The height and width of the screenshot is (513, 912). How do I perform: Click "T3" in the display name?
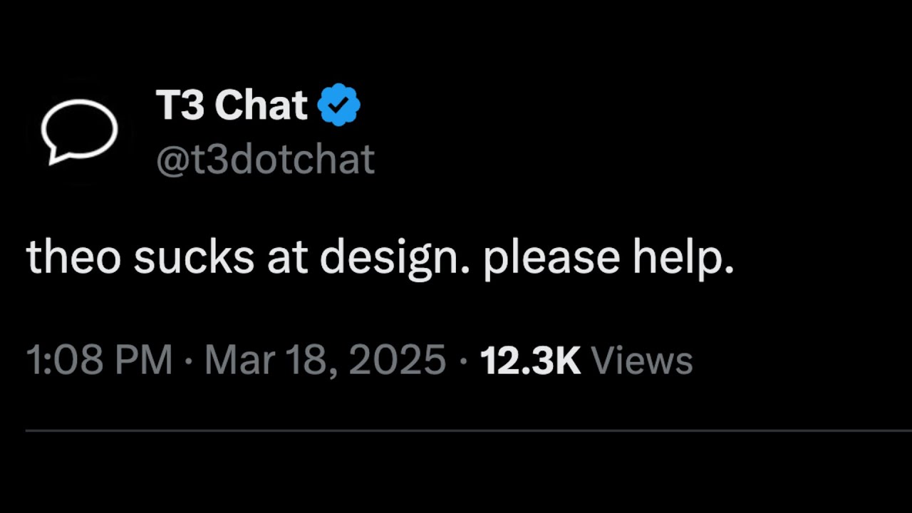180,105
